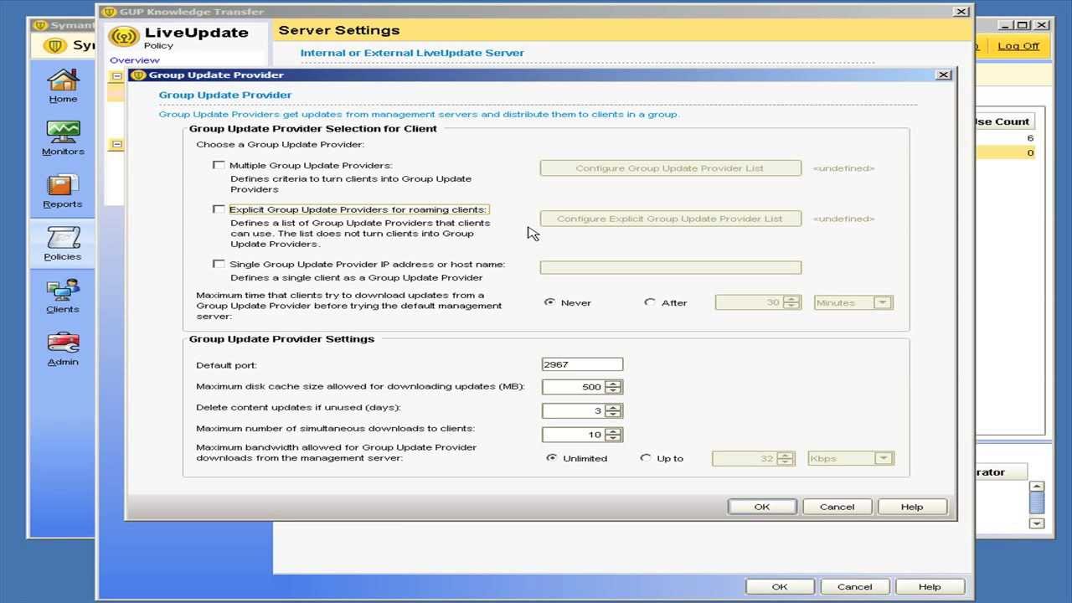Select the After radio button
Image resolution: width=1072 pixels, height=603 pixels.
tap(649, 302)
